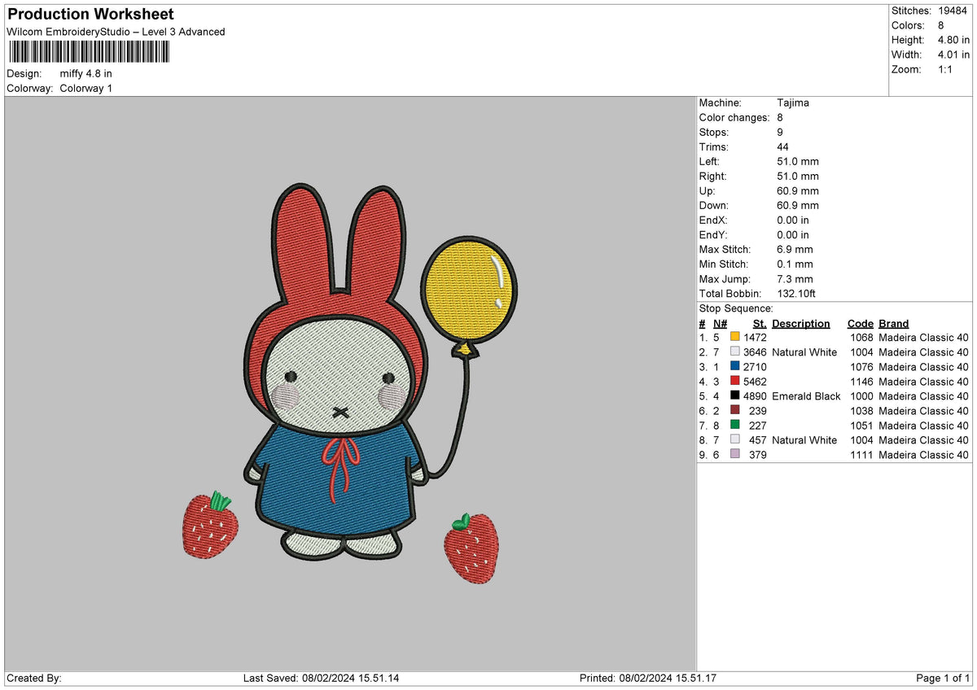
Task: Click the 'Color changes:' label
Action: (x=734, y=118)
